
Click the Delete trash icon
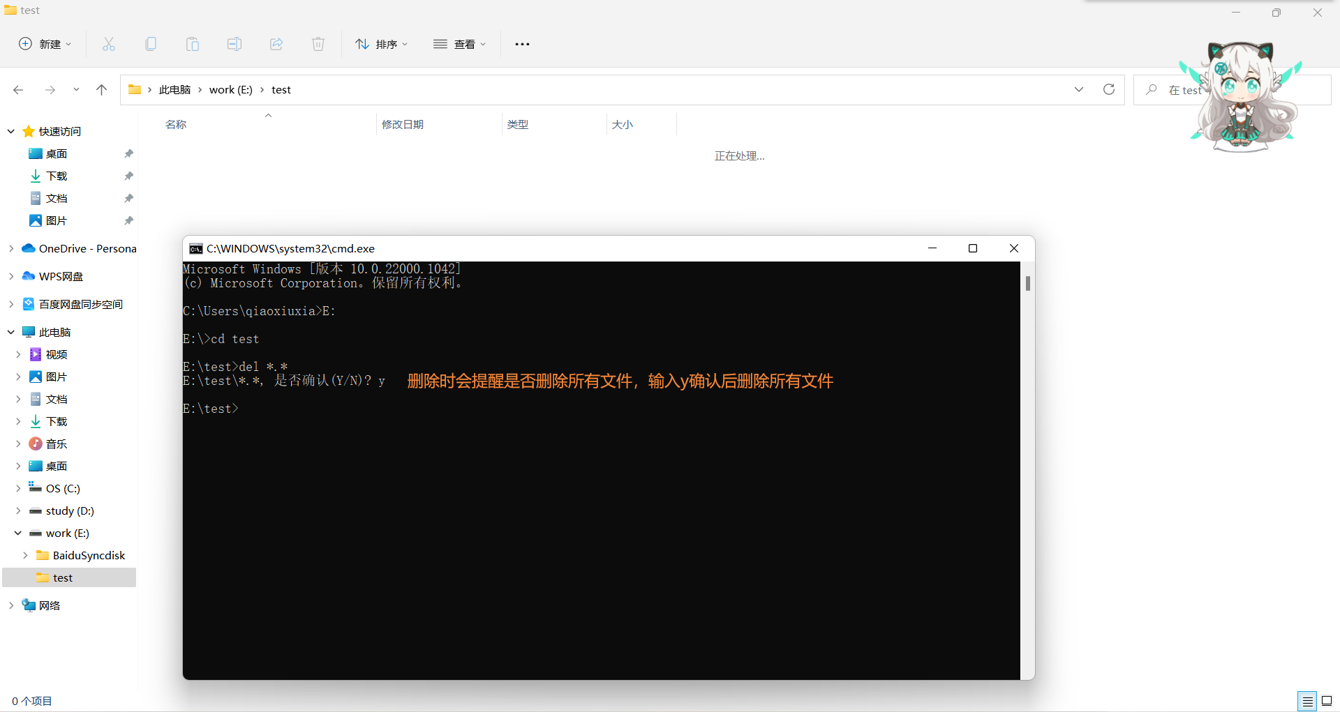click(x=318, y=44)
